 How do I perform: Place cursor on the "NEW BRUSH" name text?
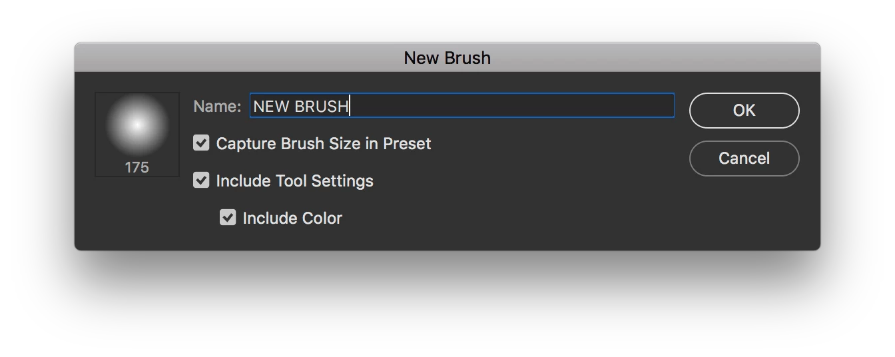pyautogui.click(x=301, y=107)
